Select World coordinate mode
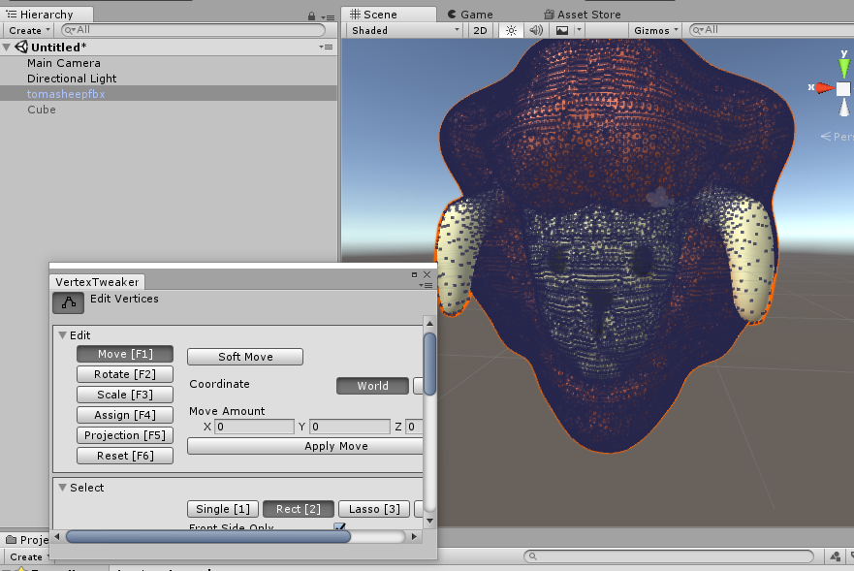 click(372, 386)
